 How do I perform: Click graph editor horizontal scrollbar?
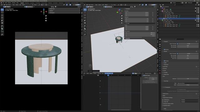pyautogui.click(x=120, y=110)
